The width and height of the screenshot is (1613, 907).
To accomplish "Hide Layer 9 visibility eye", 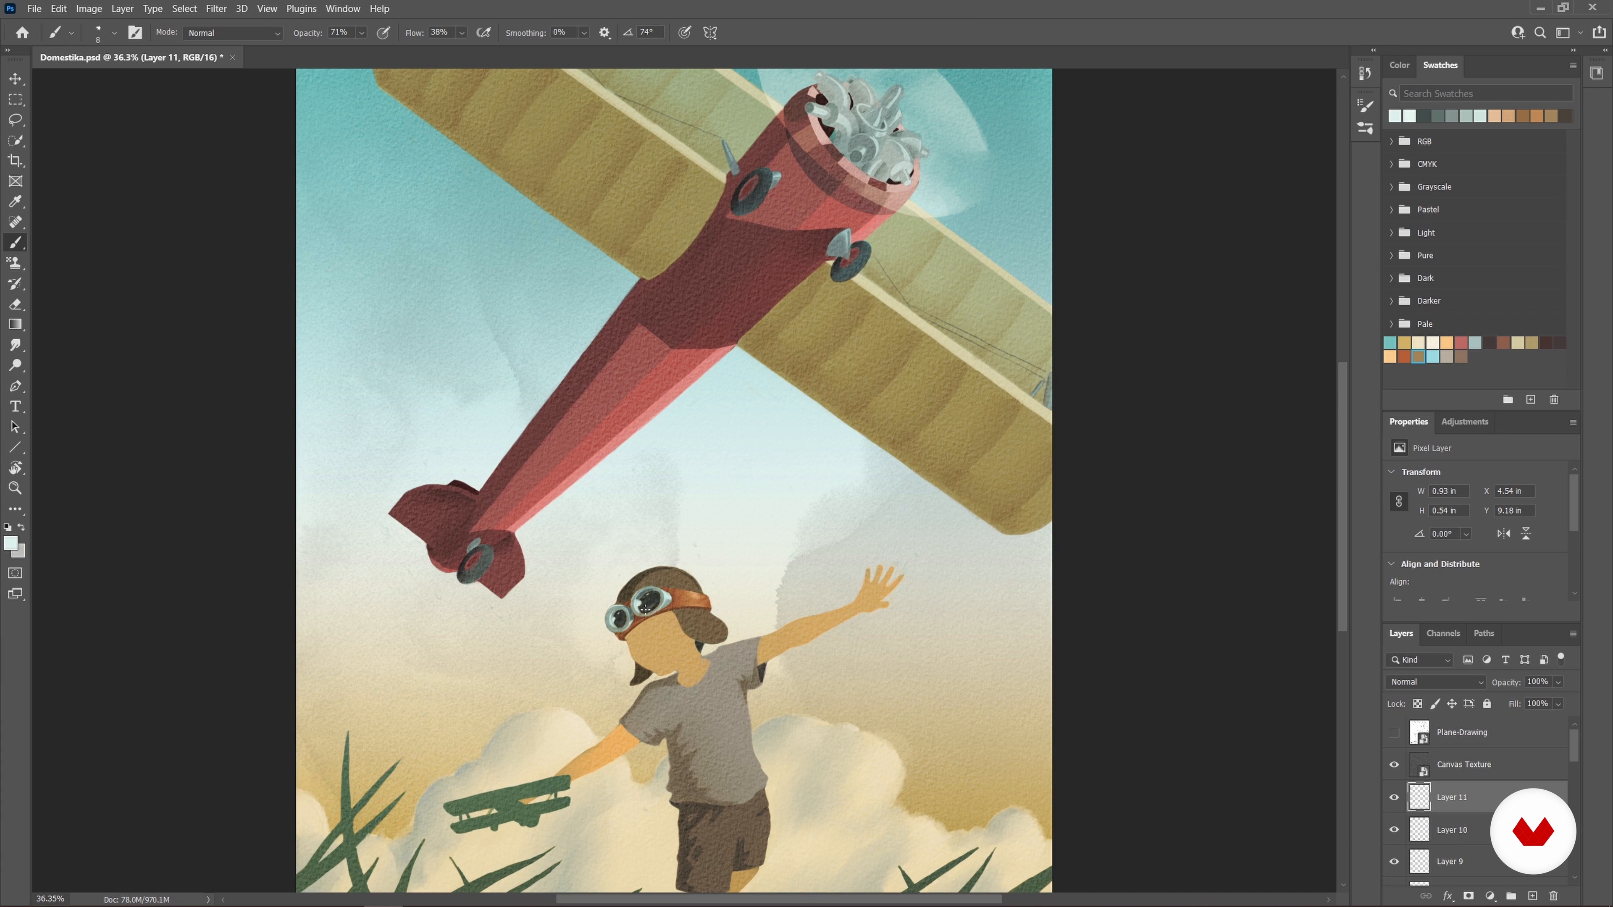I will (1394, 862).
